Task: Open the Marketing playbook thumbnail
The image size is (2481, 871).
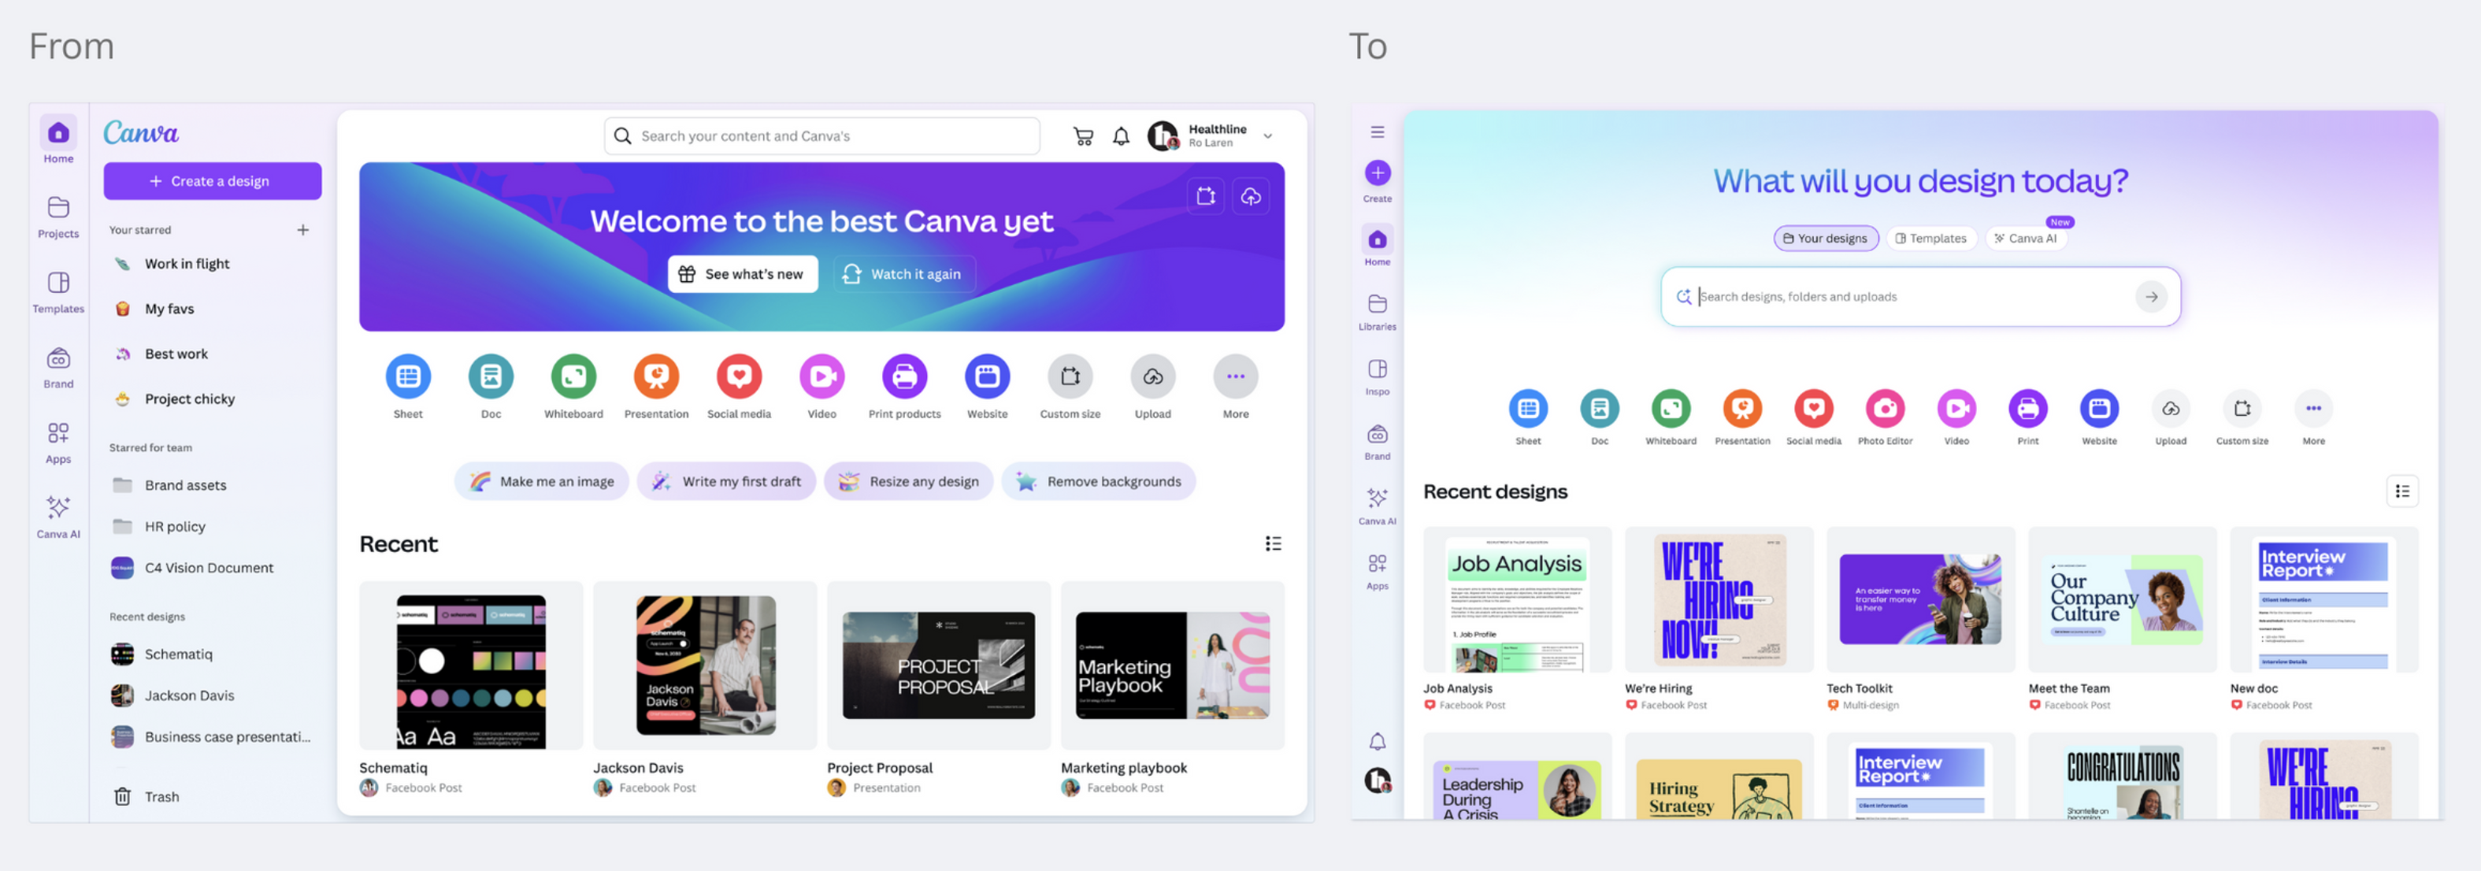Action: coord(1172,665)
